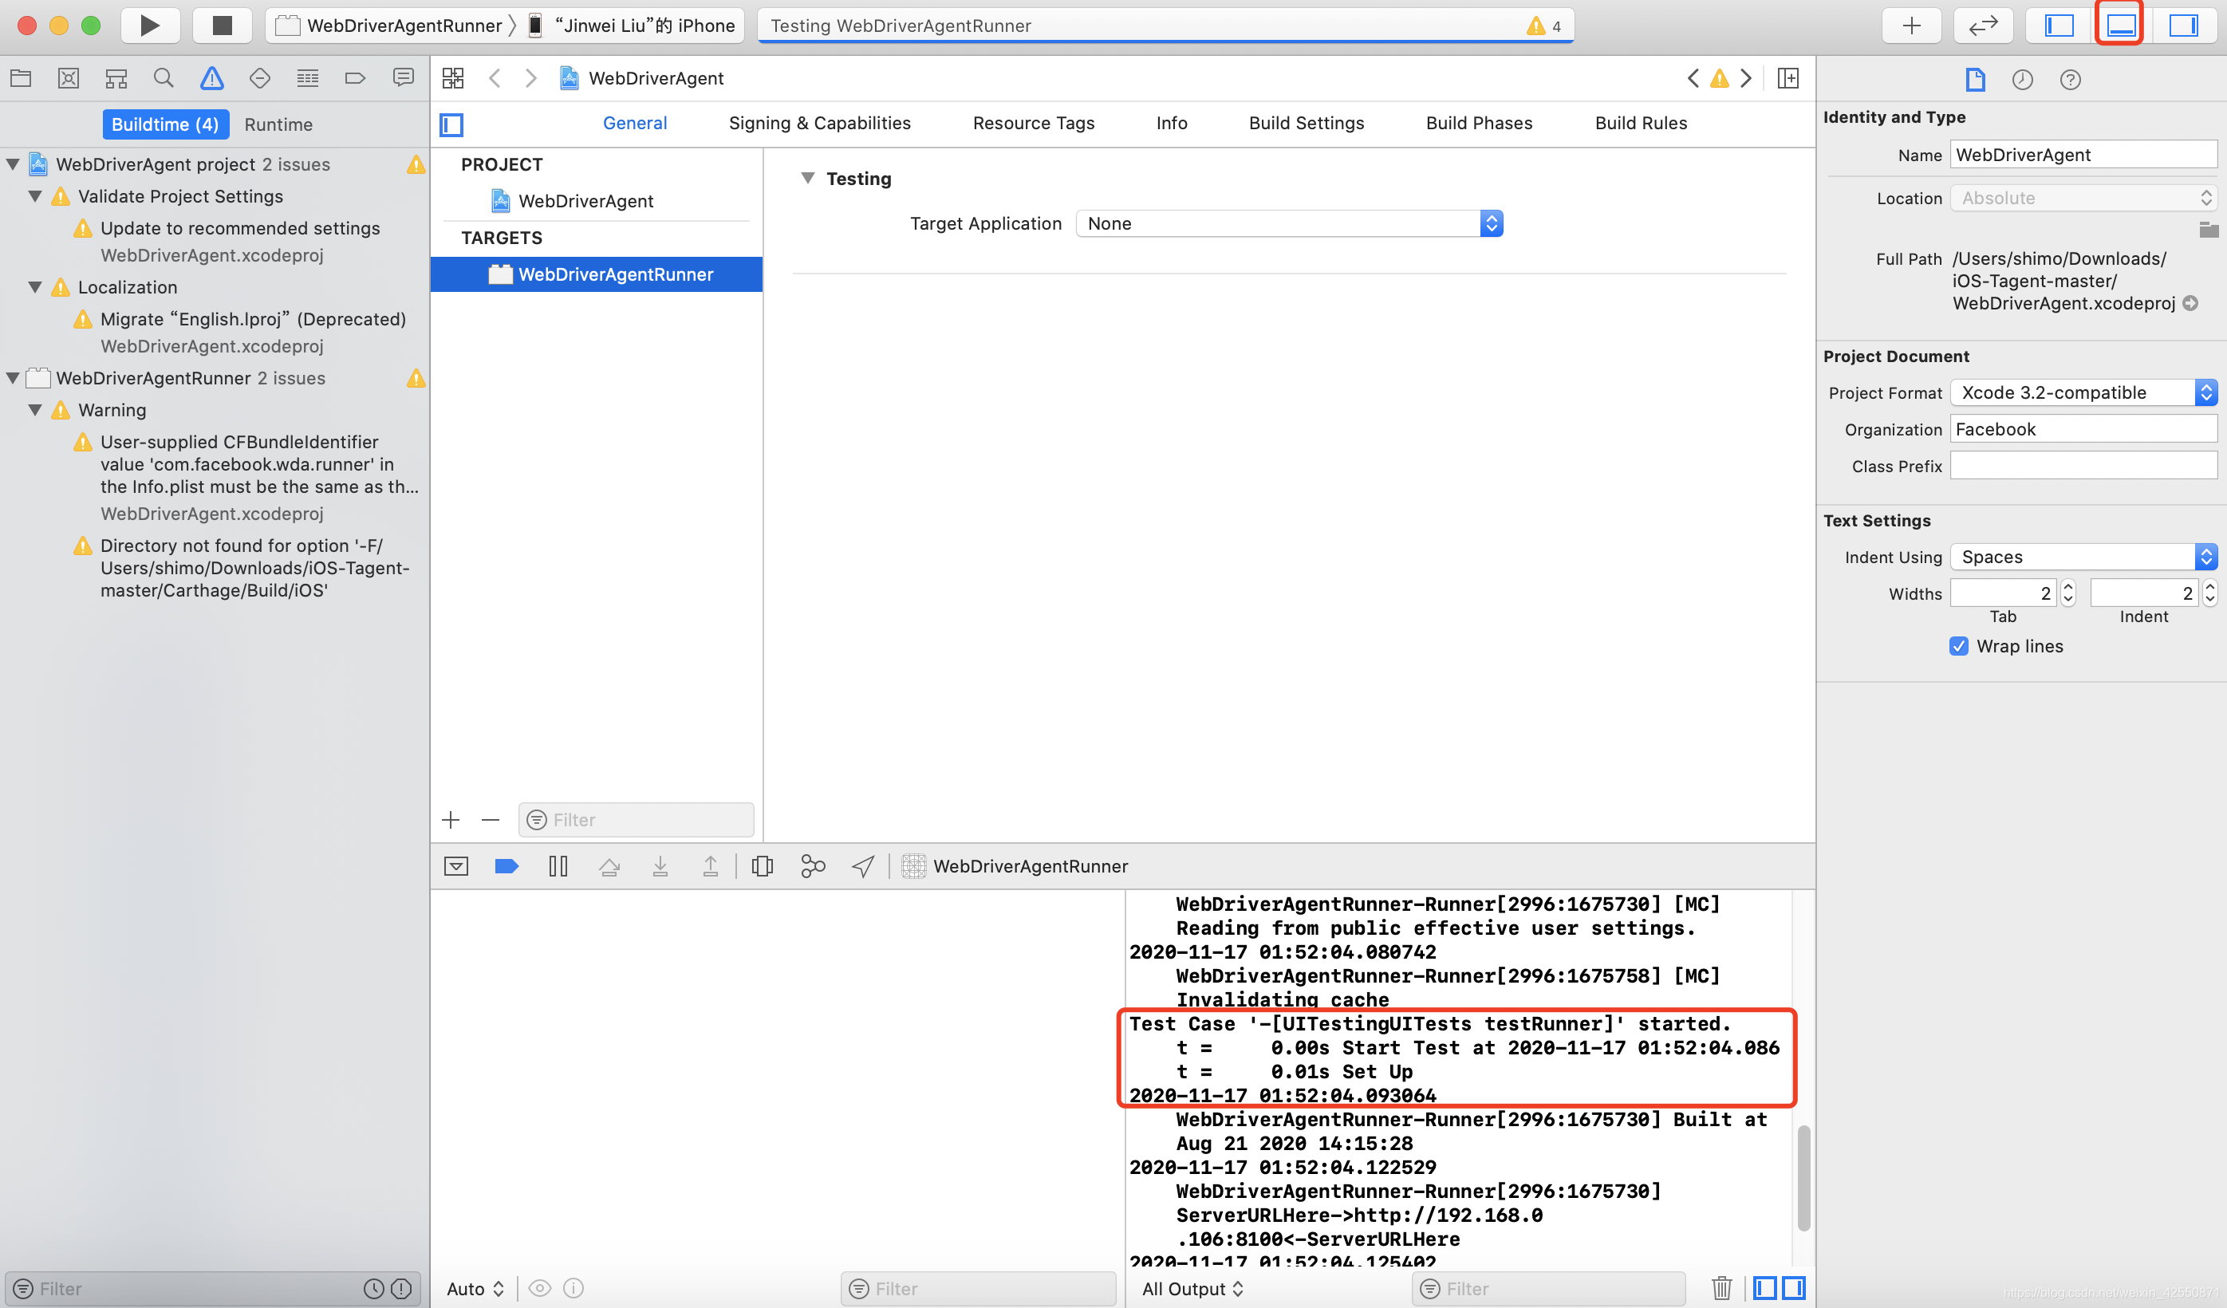Toggle the Wrap lines checkbox
Screen dimensions: 2227x1308
click(x=1958, y=646)
